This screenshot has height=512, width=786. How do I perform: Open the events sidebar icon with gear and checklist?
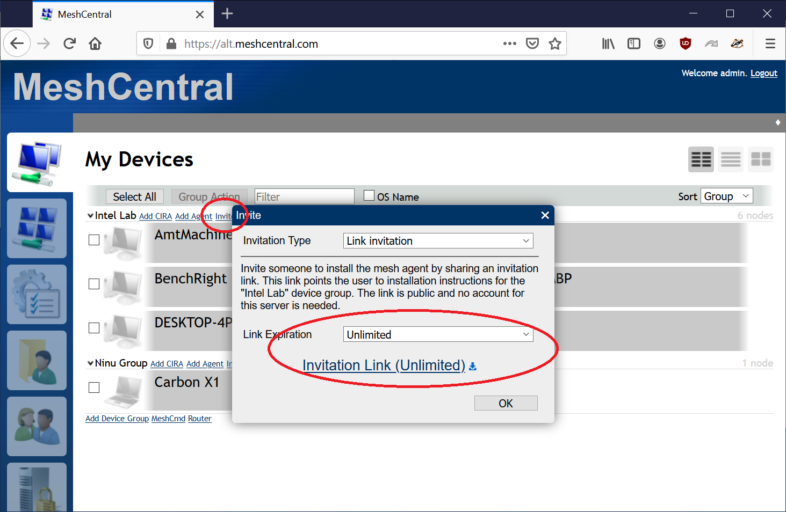tap(36, 294)
